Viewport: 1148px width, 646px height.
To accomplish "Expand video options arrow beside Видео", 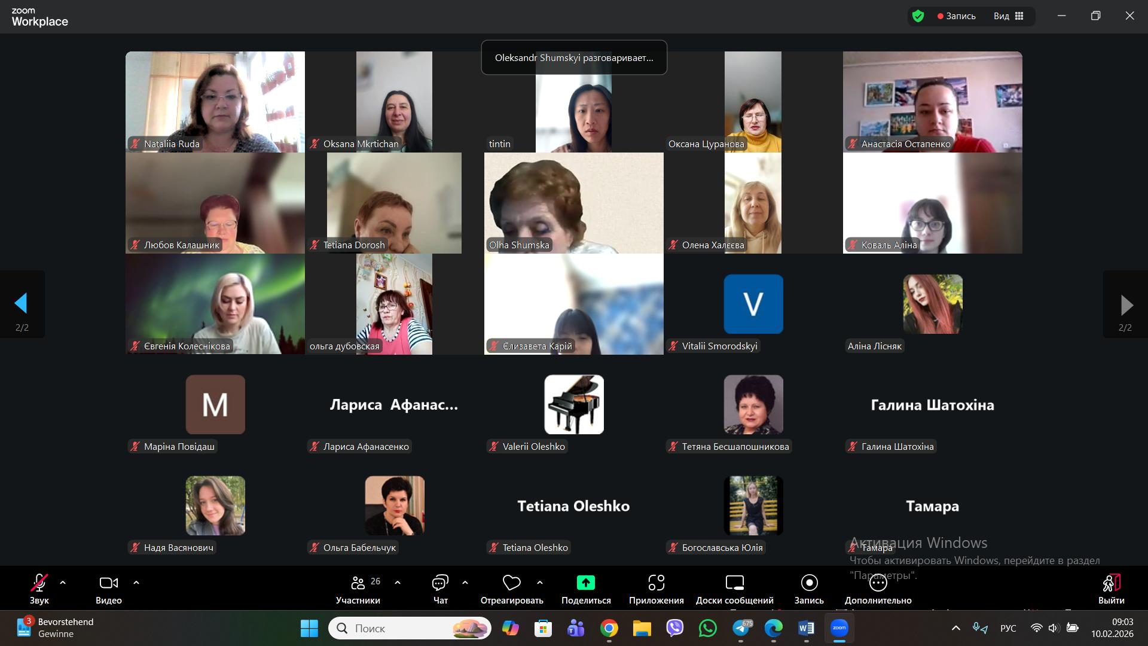I will pyautogui.click(x=136, y=582).
